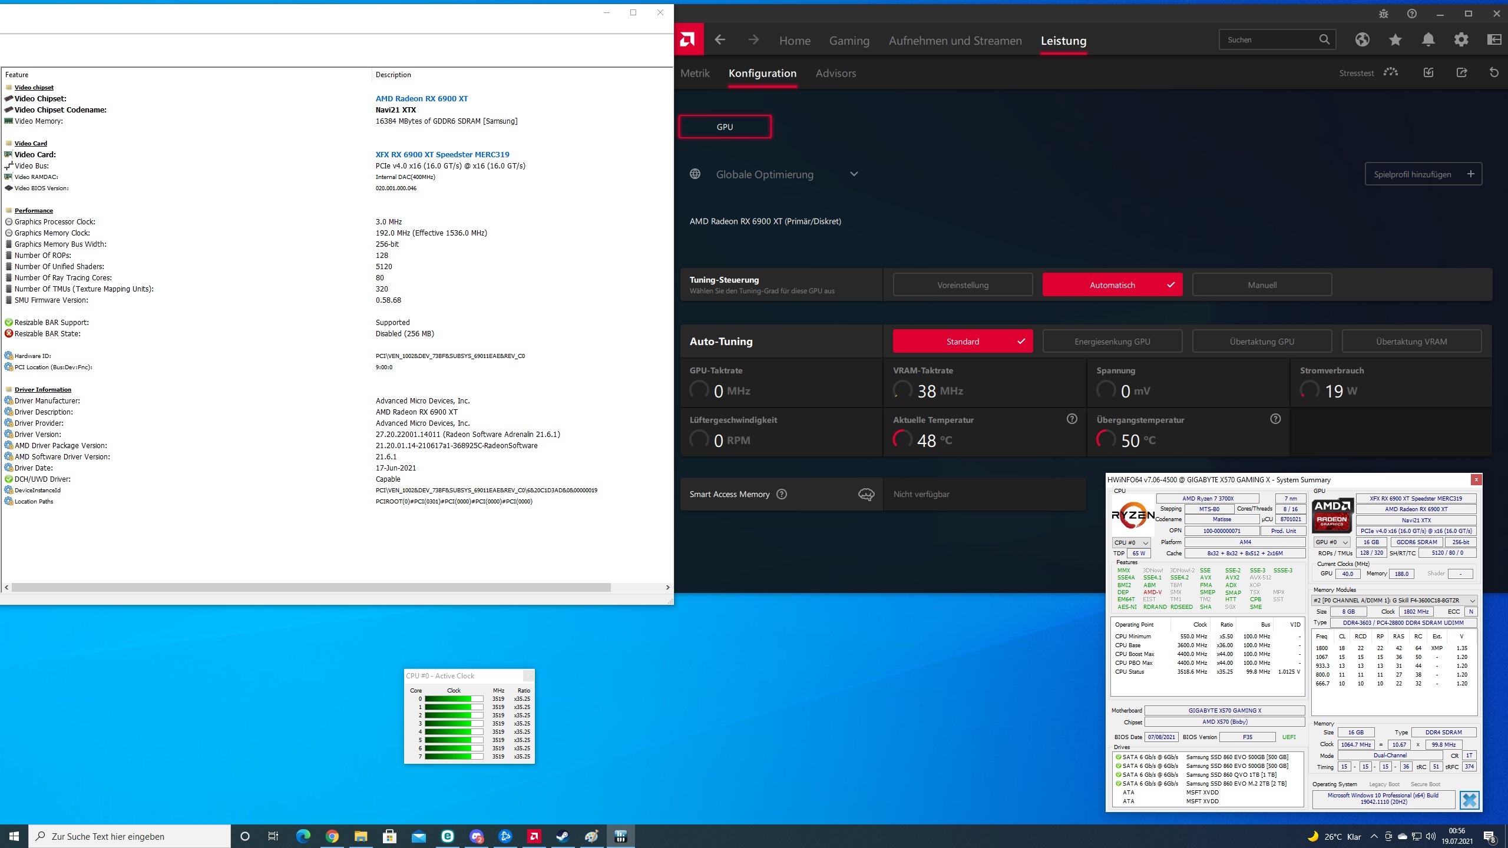Click the Aktuelle Temperatur help question mark

pos(1071,419)
